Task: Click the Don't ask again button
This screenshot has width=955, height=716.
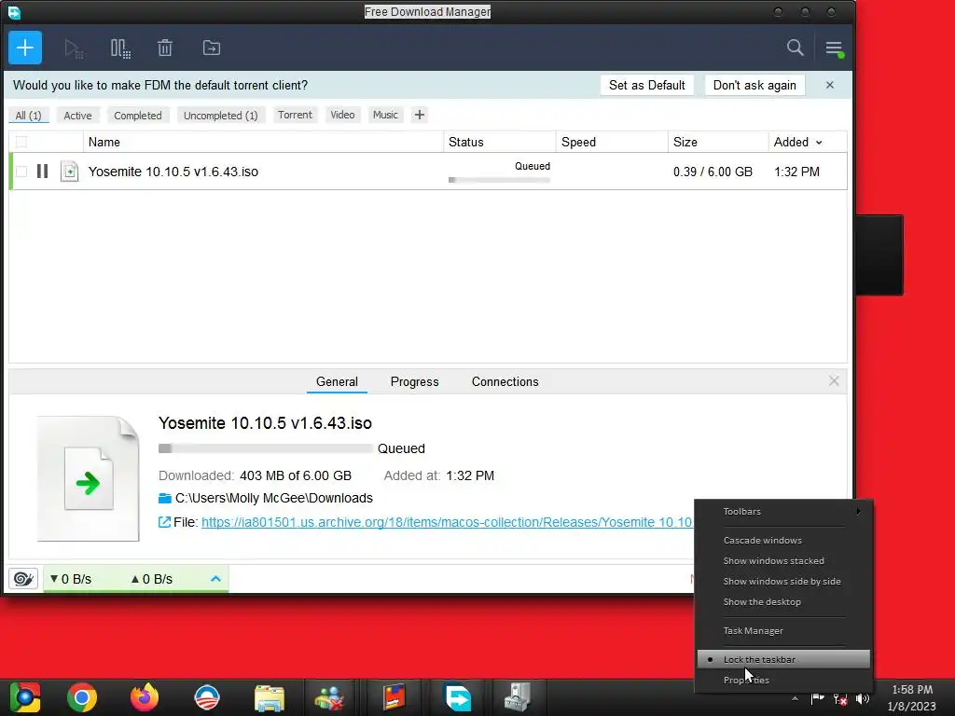Action: (754, 85)
